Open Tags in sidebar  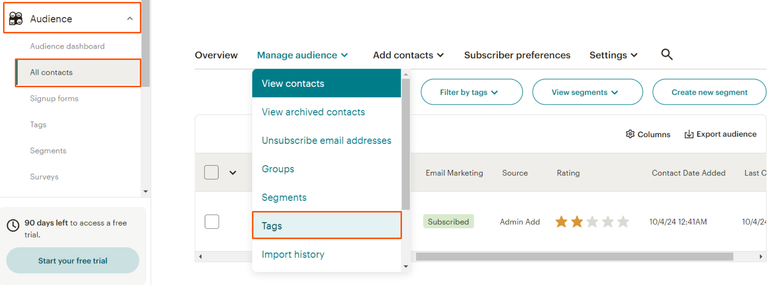(x=38, y=125)
